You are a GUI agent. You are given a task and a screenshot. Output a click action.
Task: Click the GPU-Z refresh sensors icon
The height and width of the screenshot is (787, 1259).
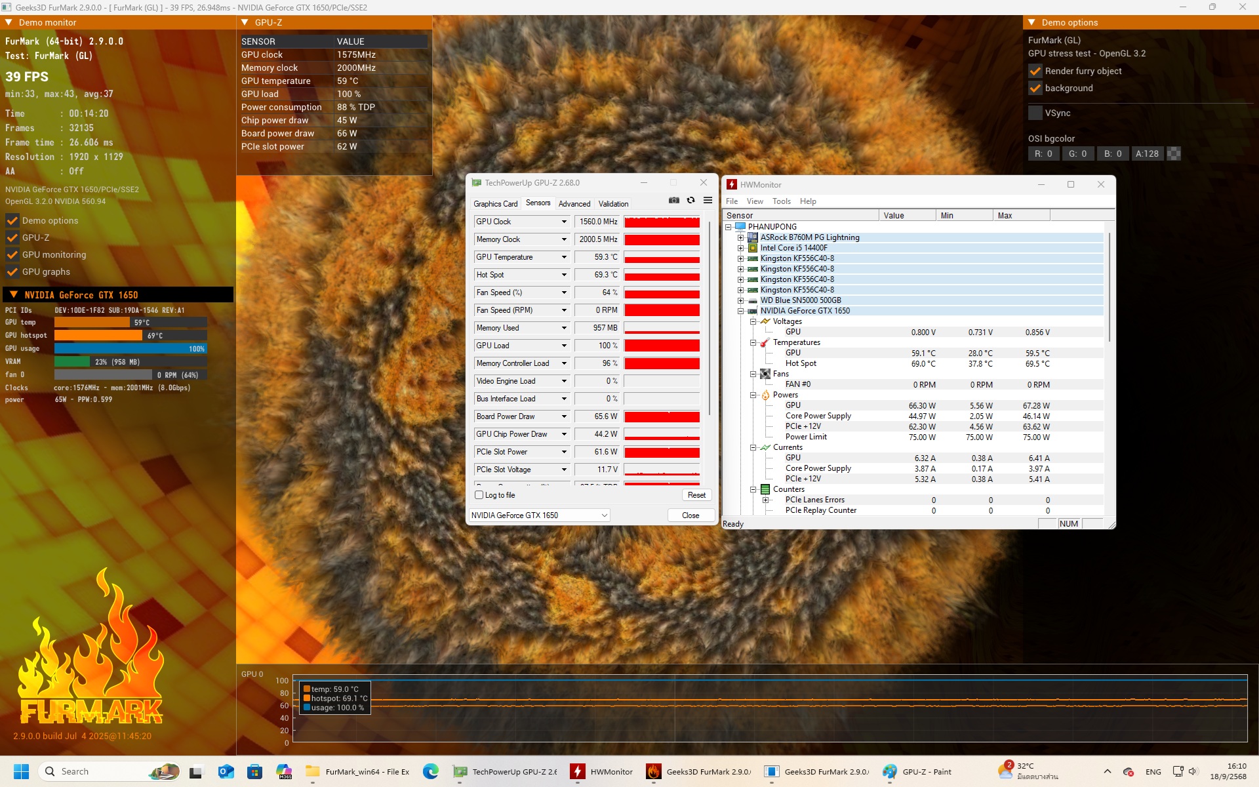tap(690, 201)
